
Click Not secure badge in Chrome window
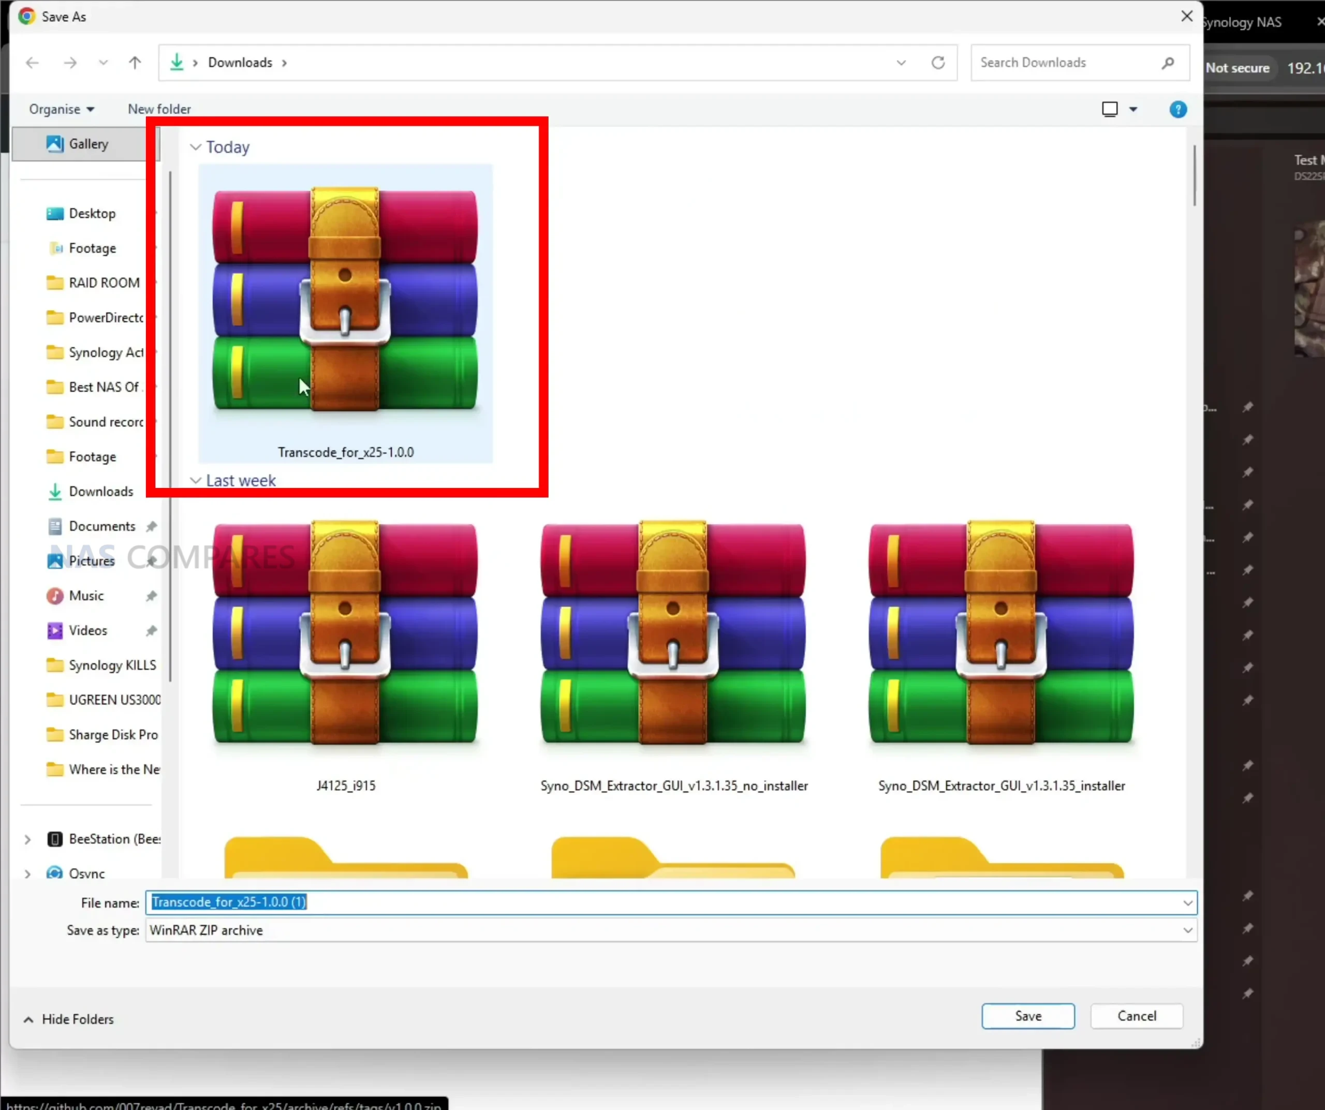(x=1238, y=67)
